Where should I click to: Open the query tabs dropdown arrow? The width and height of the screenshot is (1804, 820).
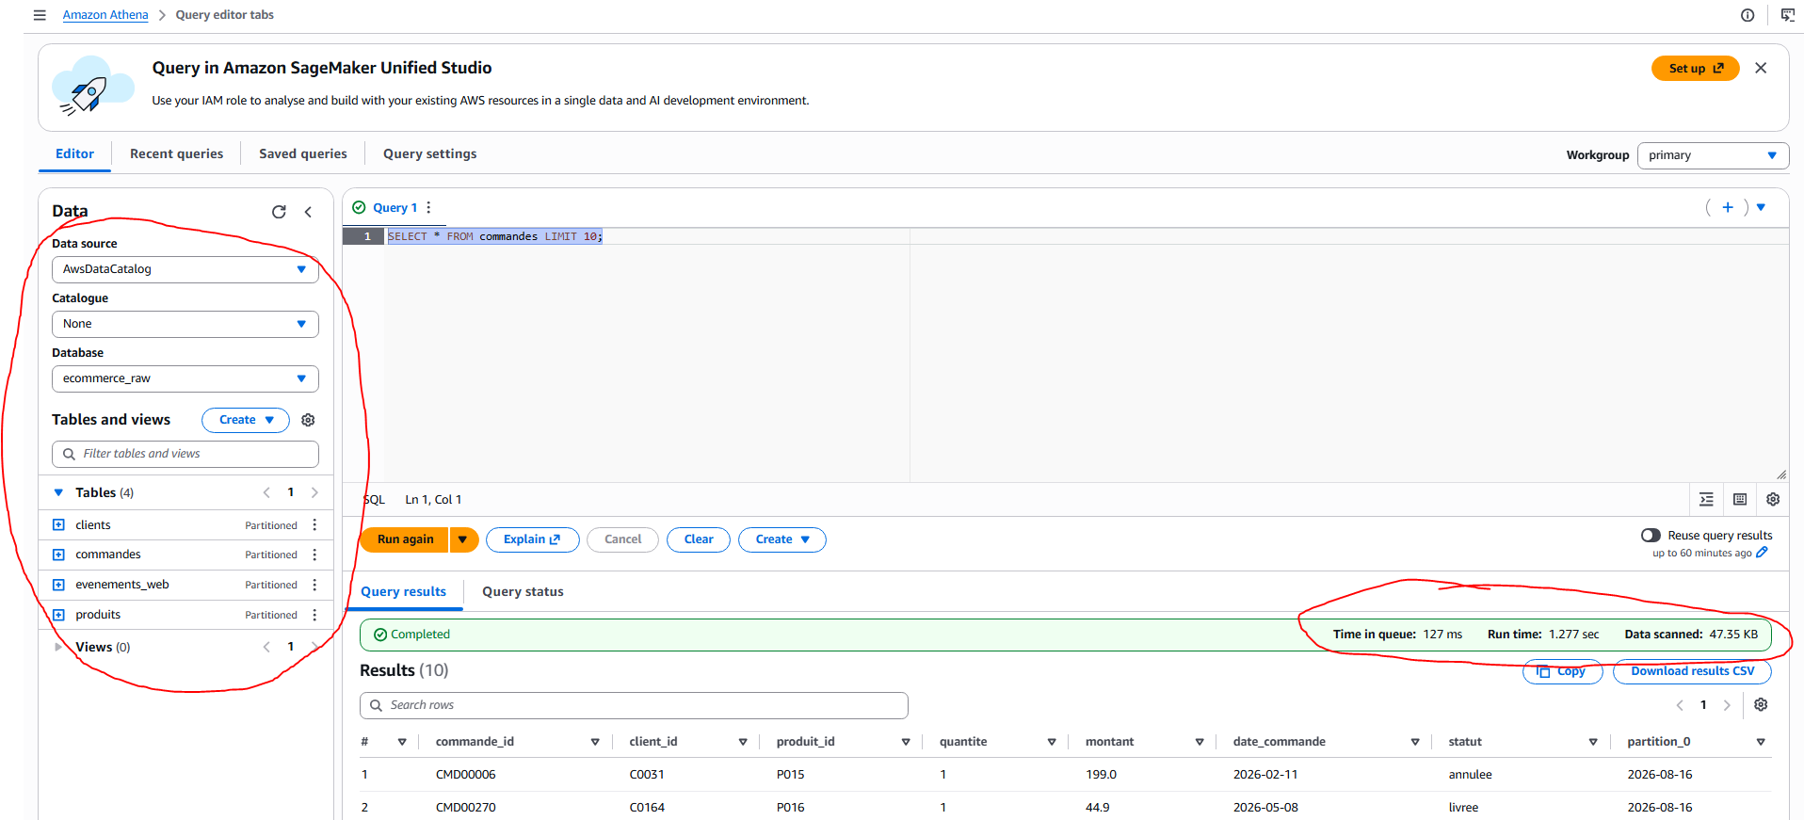tap(1761, 207)
